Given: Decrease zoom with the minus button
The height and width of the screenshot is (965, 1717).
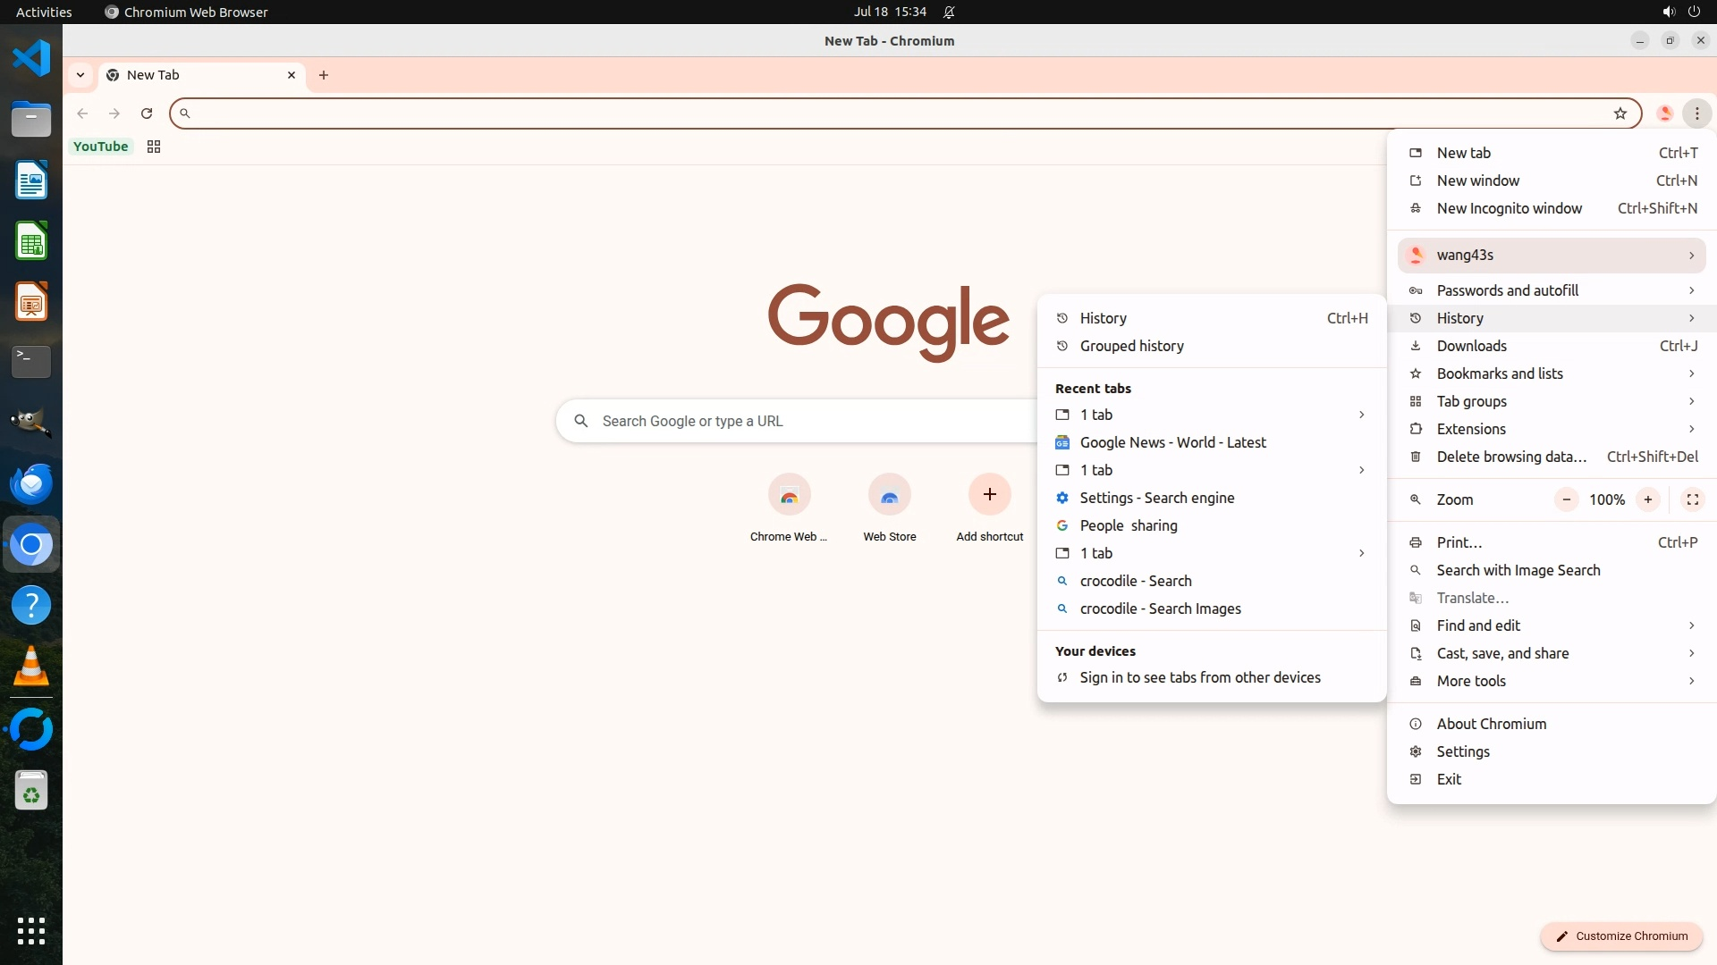Looking at the screenshot, I should tap(1566, 499).
